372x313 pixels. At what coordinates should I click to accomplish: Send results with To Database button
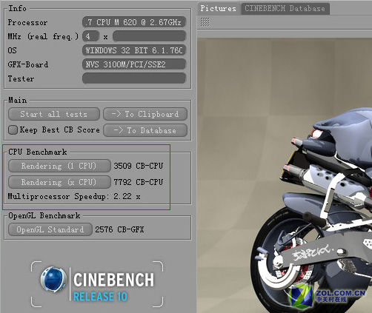tap(145, 130)
